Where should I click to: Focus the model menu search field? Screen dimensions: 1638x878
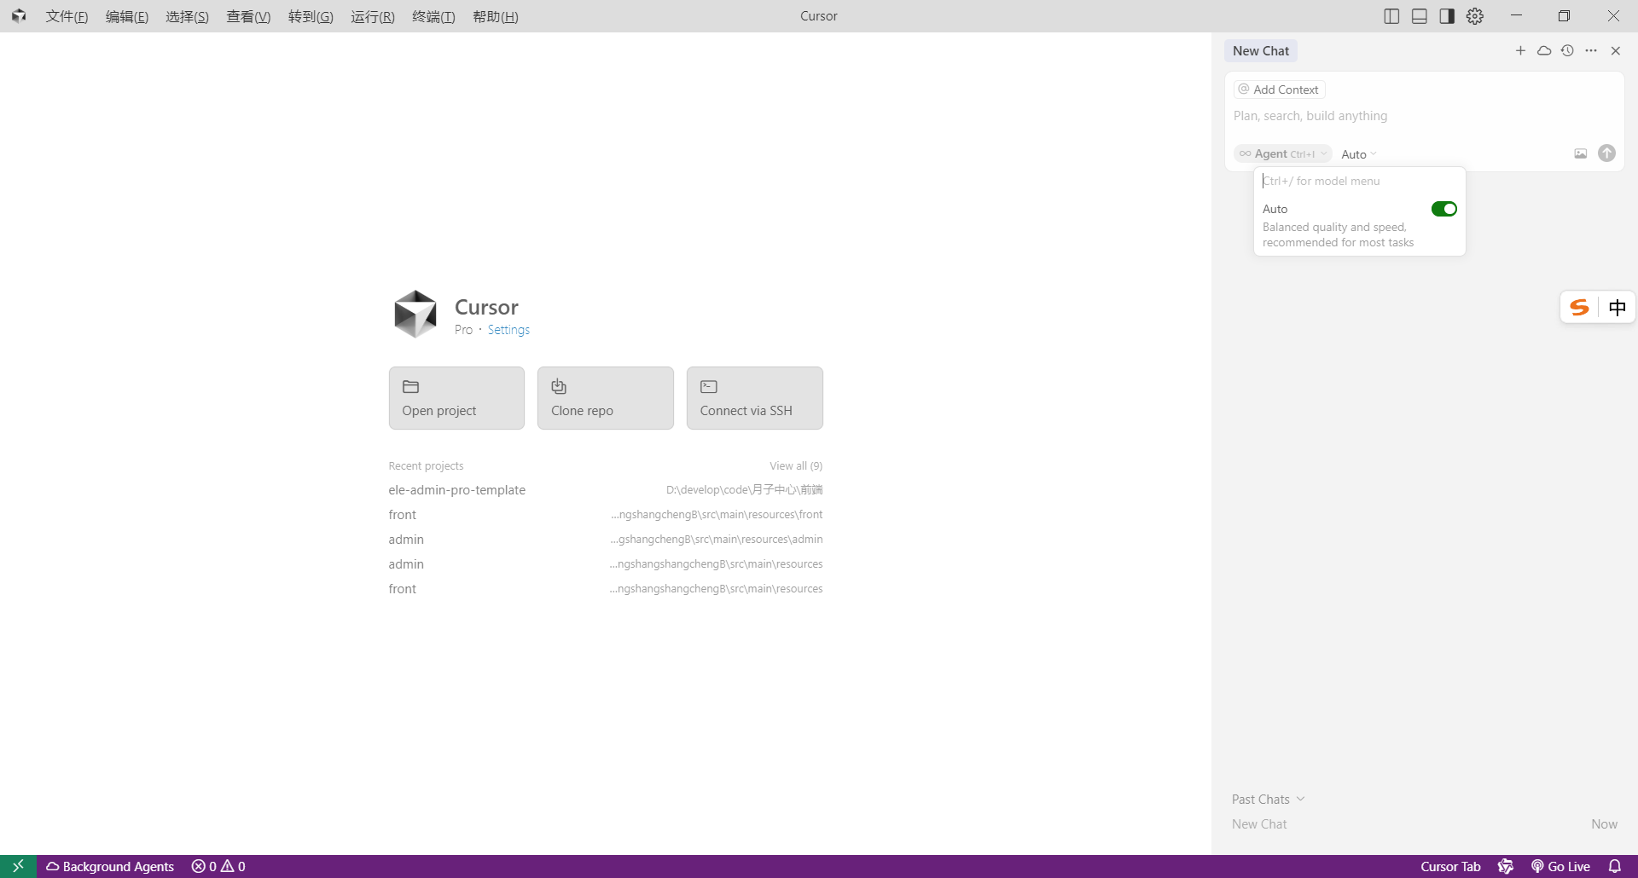pos(1360,181)
